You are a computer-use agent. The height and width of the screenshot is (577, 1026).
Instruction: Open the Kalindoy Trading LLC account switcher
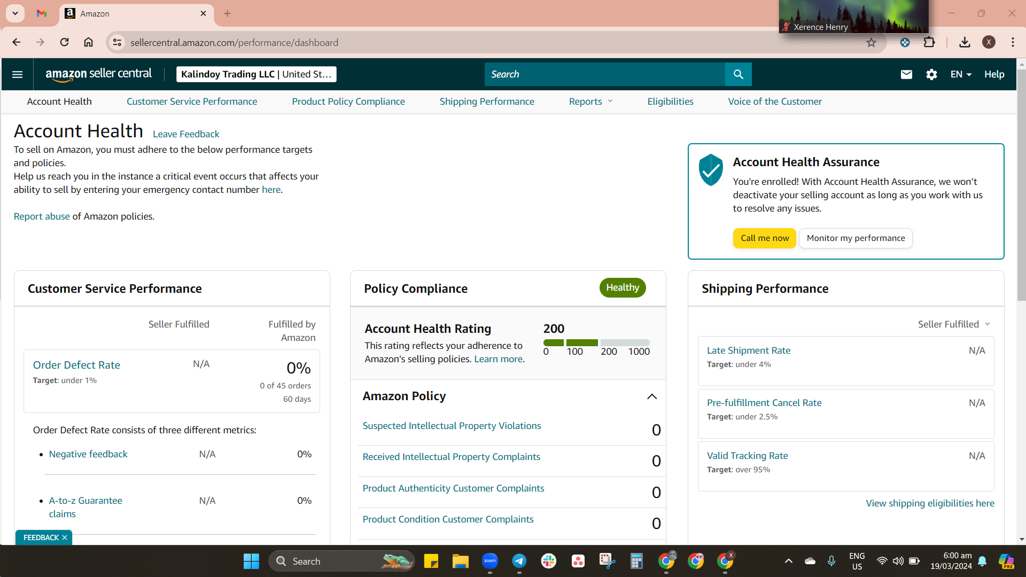point(256,74)
